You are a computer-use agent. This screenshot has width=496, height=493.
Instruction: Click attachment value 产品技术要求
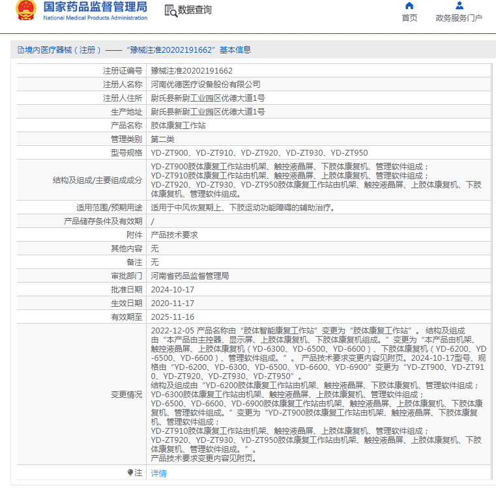[x=174, y=235]
